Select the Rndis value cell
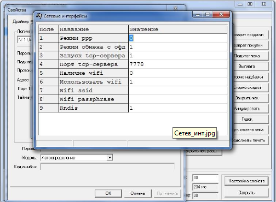276x202 pixels. click(x=178, y=108)
